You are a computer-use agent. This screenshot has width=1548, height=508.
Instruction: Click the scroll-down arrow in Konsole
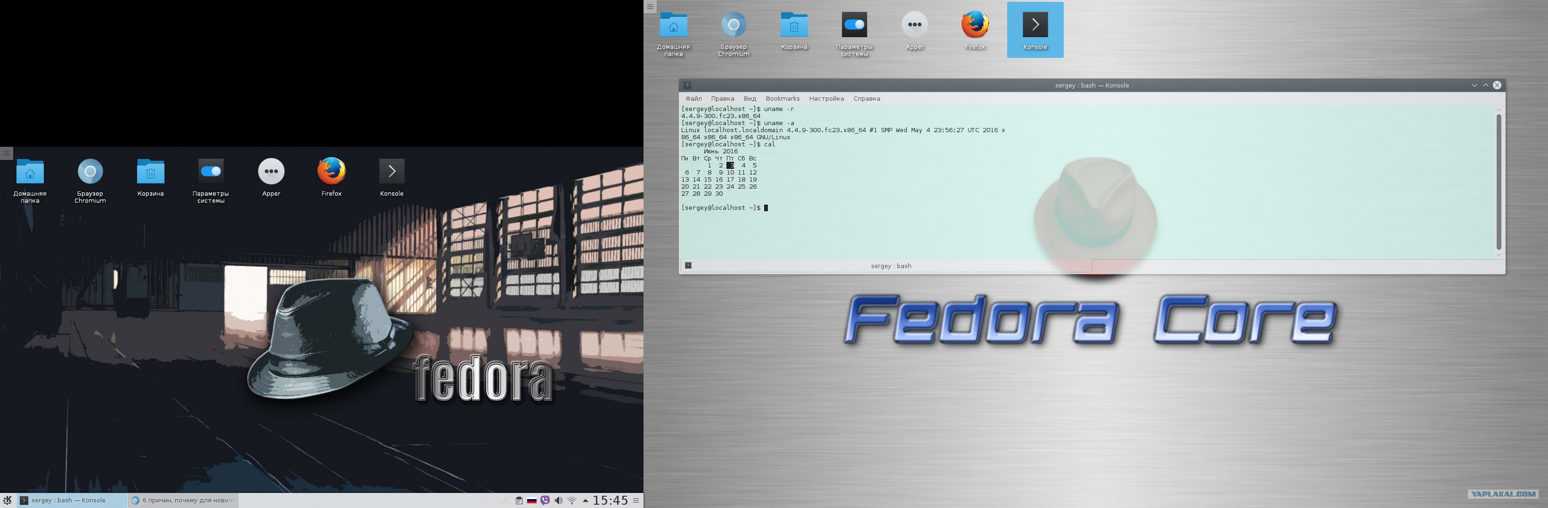[1499, 255]
